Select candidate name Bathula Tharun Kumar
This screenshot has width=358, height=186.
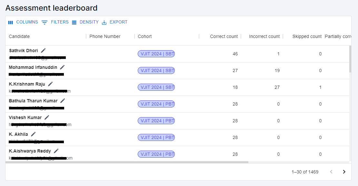[x=33, y=101]
